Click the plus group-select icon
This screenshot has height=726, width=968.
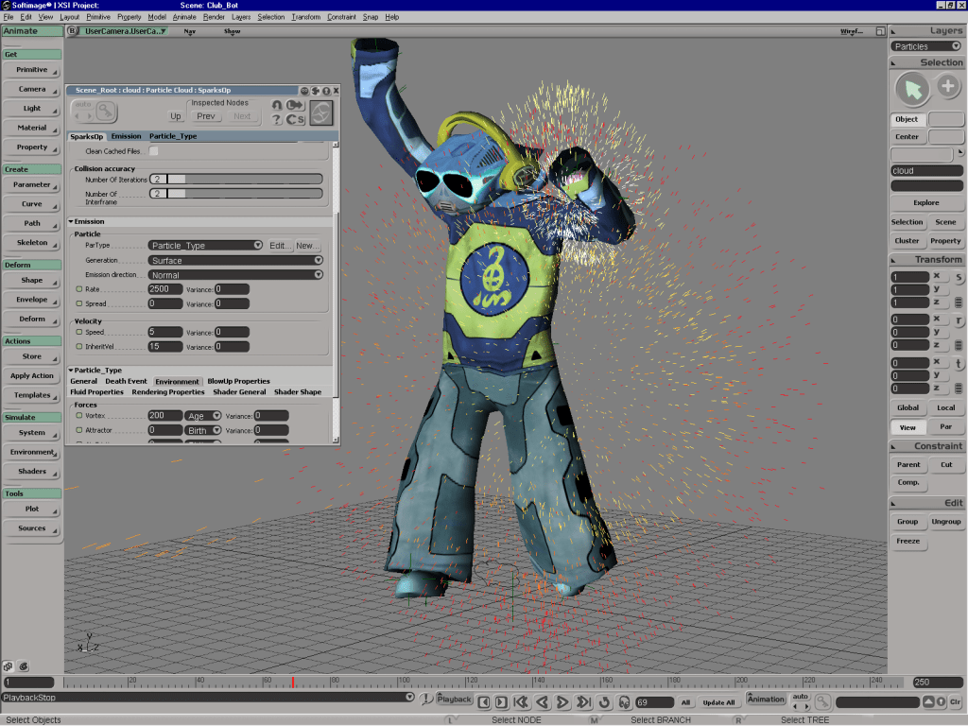tap(948, 87)
